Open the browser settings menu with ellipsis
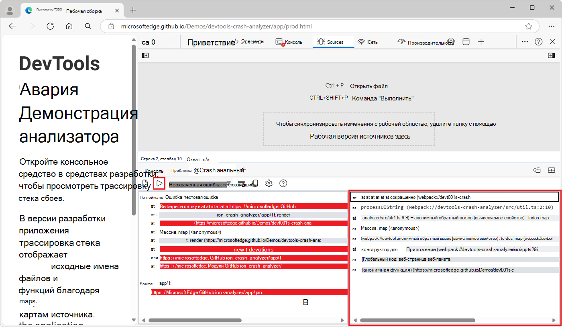Viewport: 562px width, 327px height. tap(552, 26)
